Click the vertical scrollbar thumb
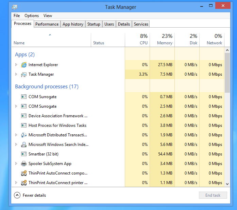Viewport: 237px width, 210px height. pyautogui.click(x=227, y=73)
